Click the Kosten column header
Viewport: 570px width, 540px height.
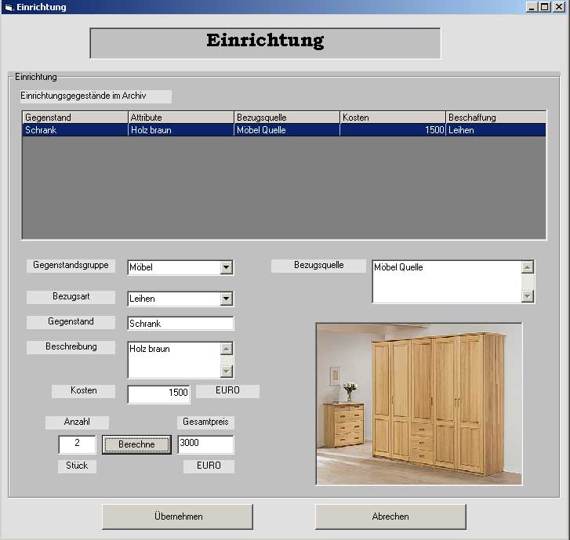pos(392,118)
